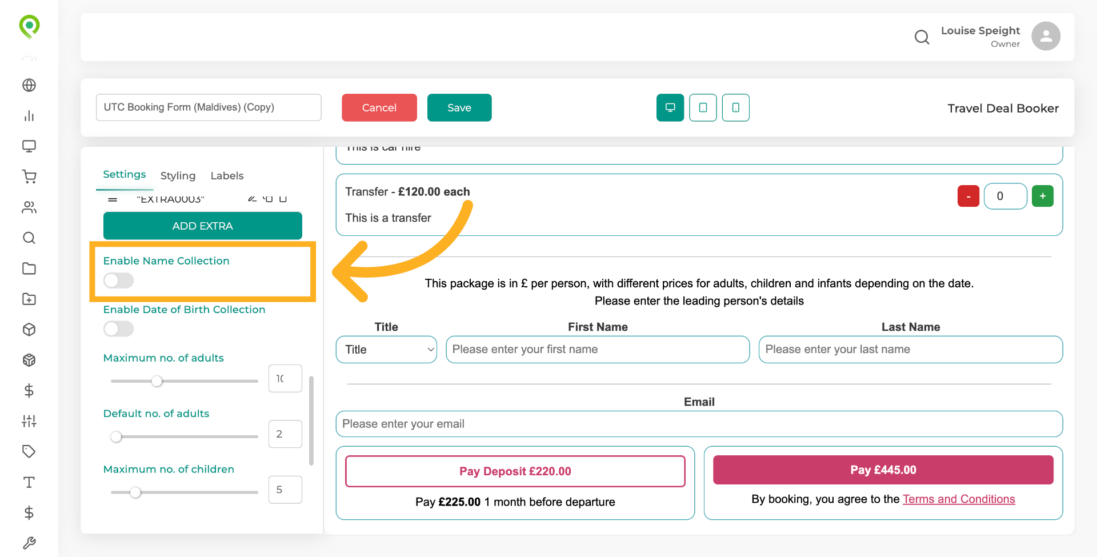The image size is (1097, 557).
Task: Open the bar chart analytics sidebar icon
Action: [x=29, y=116]
